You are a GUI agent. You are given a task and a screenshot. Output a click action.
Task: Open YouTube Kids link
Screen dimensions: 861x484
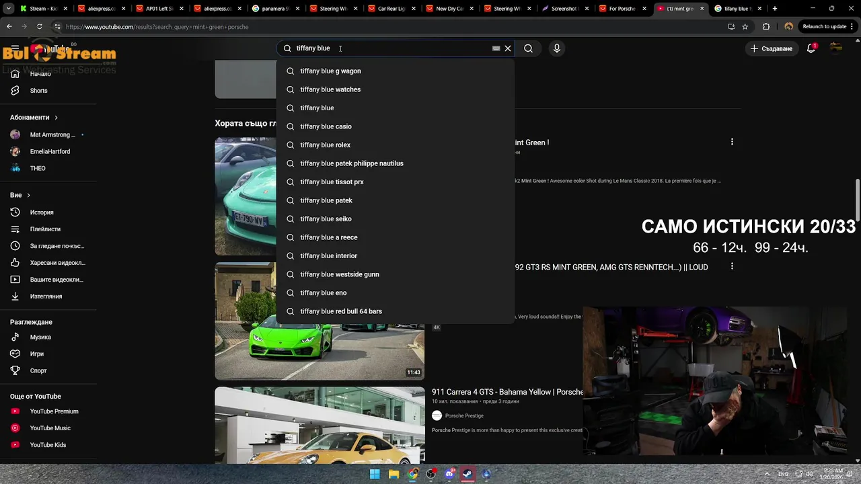pos(47,445)
